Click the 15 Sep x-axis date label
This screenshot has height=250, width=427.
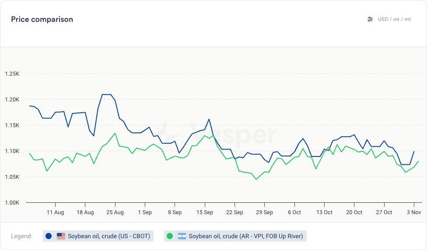205,212
